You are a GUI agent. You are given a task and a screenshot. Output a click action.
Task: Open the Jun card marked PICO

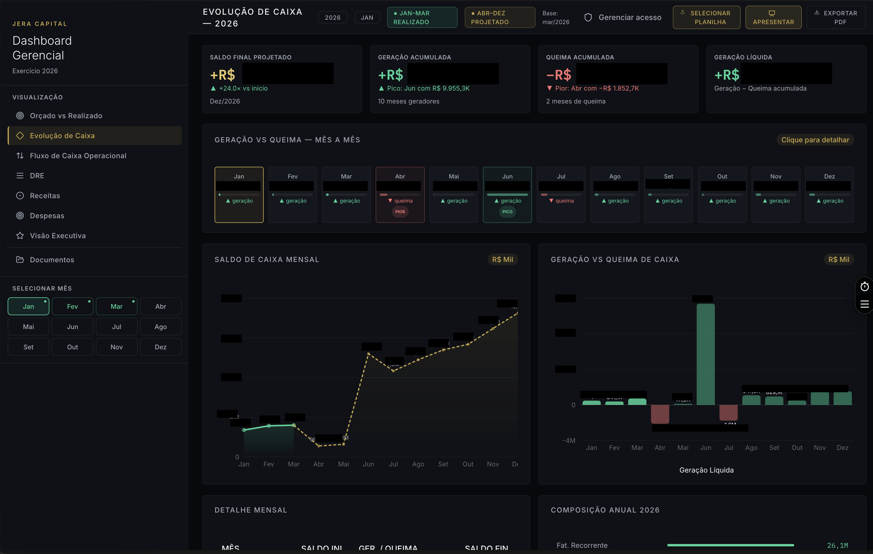click(x=507, y=195)
